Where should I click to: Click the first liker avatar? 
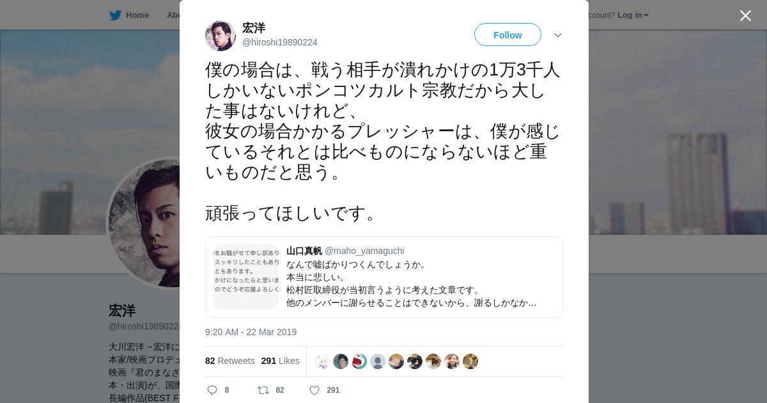322,361
